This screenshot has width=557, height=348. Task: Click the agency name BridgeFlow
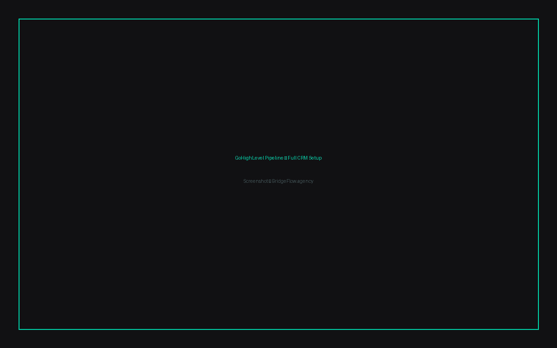pos(284,181)
